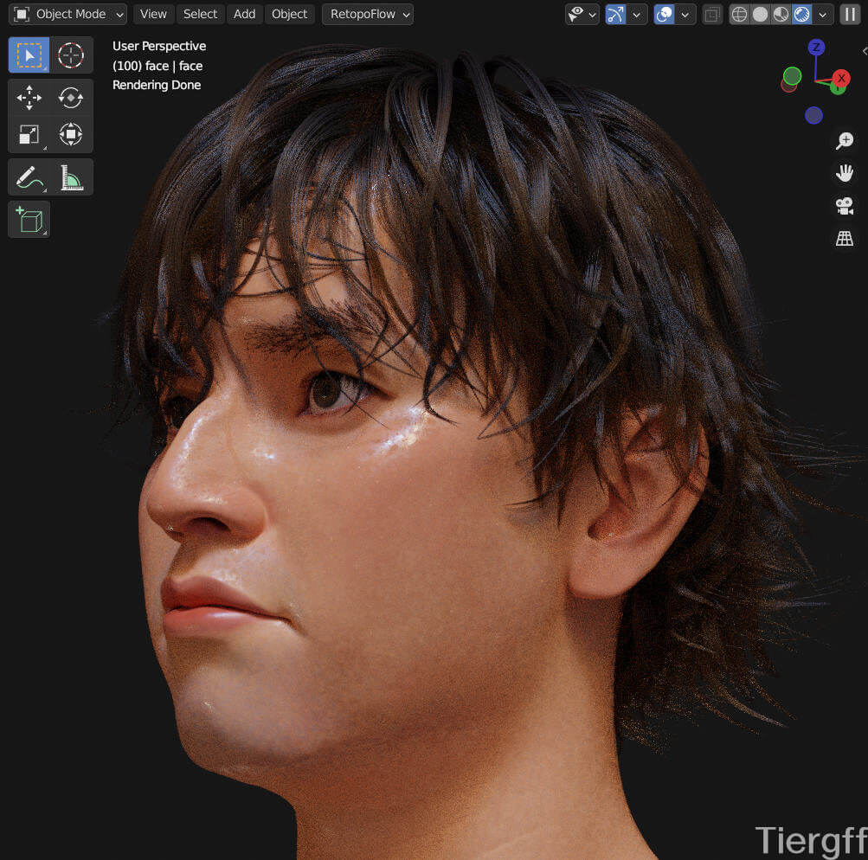The width and height of the screenshot is (868, 860).
Task: Click the pause render button
Action: pyautogui.click(x=850, y=15)
